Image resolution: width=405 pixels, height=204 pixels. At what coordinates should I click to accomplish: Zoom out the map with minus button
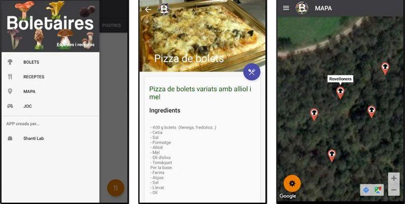point(394,190)
